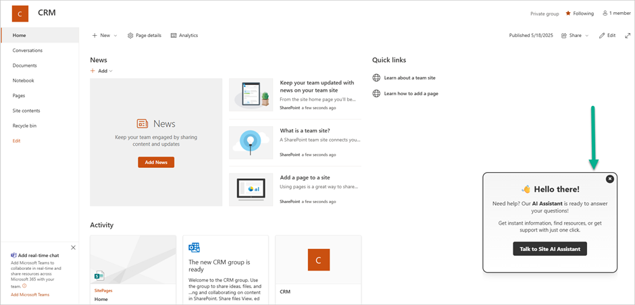Open Learn how to add a page link

[x=411, y=93]
